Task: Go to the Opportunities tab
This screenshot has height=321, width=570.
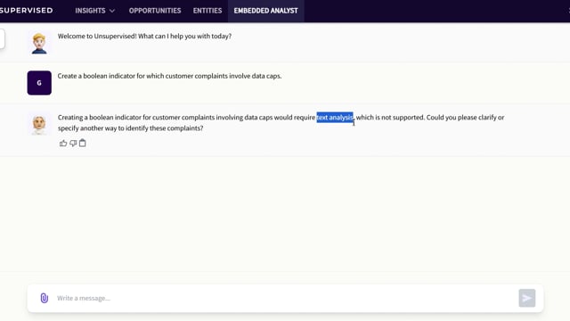Action: click(155, 11)
